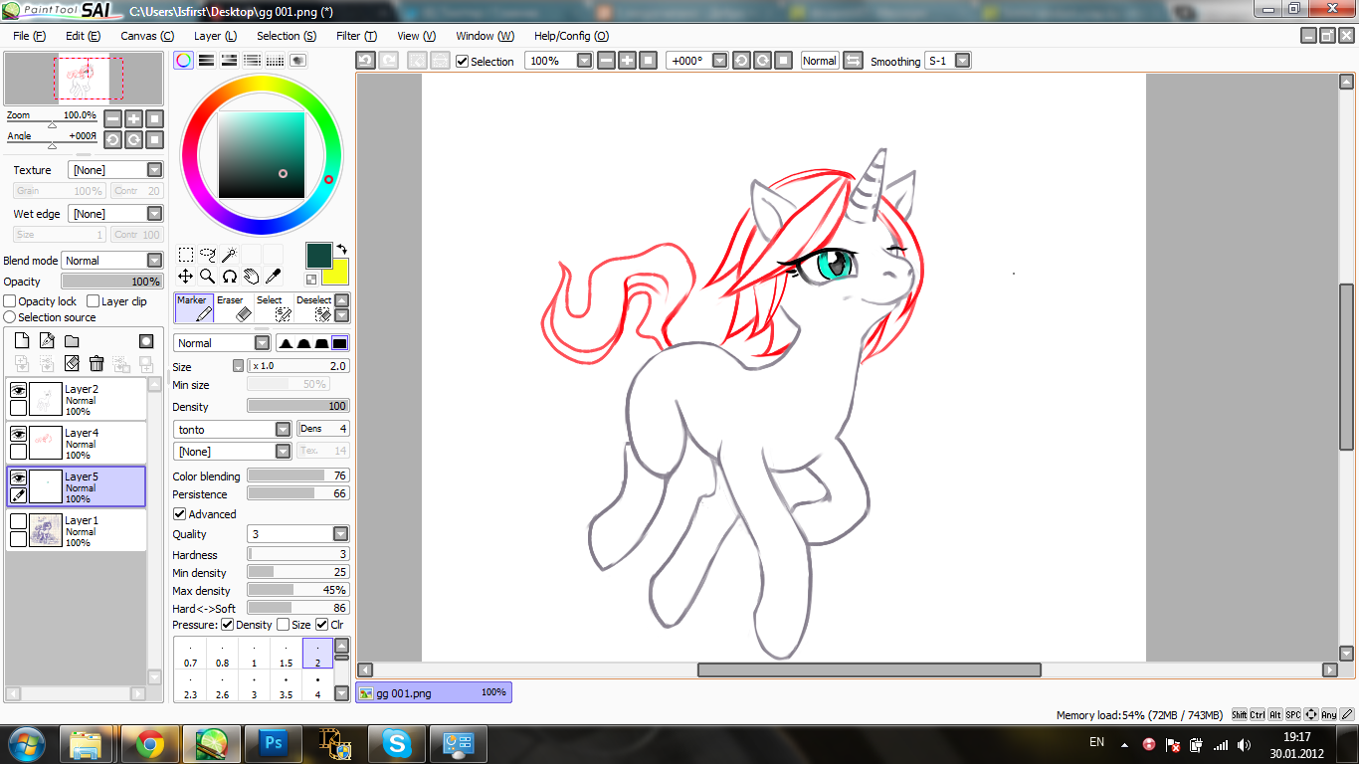The height and width of the screenshot is (764, 1359).
Task: Choose the Select brush tool
Action: point(273,307)
